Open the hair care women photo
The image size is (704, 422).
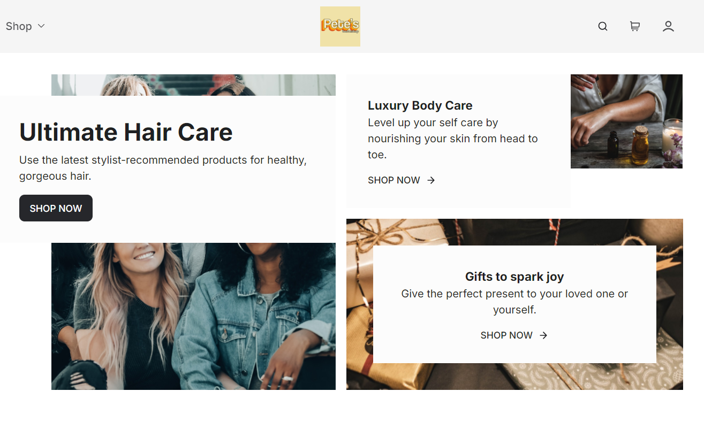[193, 316]
